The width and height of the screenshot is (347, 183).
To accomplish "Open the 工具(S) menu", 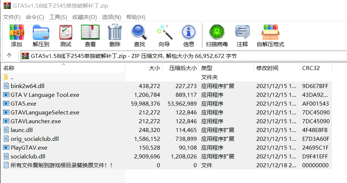I will point(58,17).
